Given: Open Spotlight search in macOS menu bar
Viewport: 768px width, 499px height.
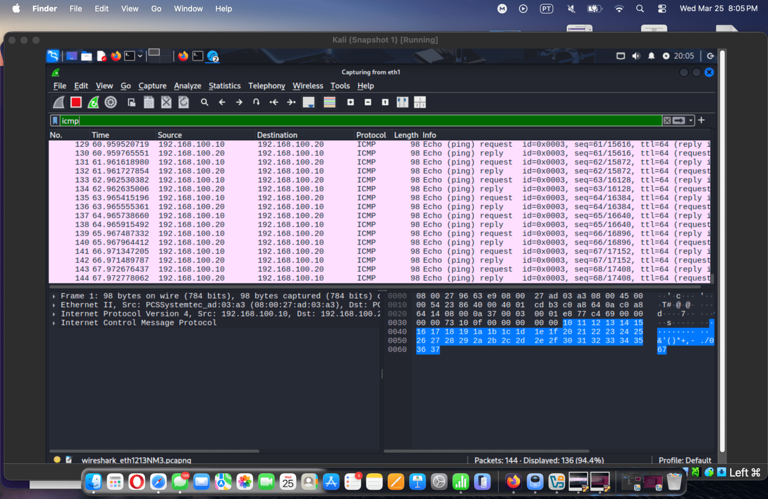Looking at the screenshot, I should (640, 9).
